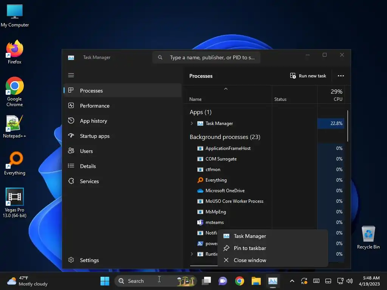Collapse columns using the sort arrow above Name
The width and height of the screenshot is (387, 290).
(226, 89)
